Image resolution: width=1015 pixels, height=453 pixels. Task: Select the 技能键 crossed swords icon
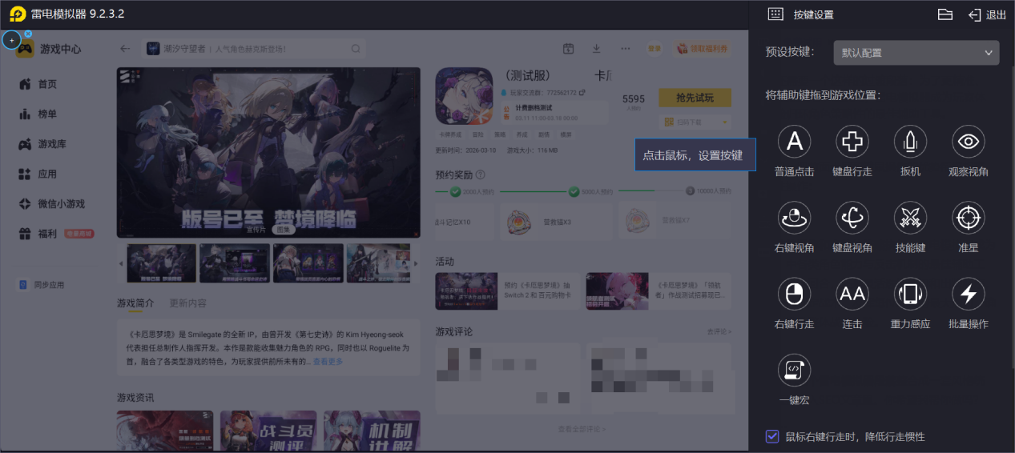910,218
